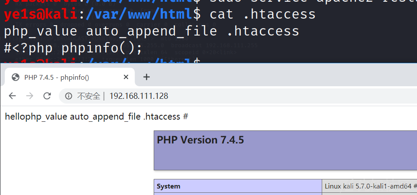This screenshot has height=195, width=417.
Task: Click the terminal line #<?php phpinfo();
Action: click(x=74, y=48)
